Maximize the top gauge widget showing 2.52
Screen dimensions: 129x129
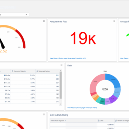click(x=44, y=21)
